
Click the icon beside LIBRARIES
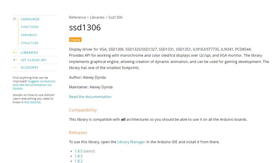15,53
